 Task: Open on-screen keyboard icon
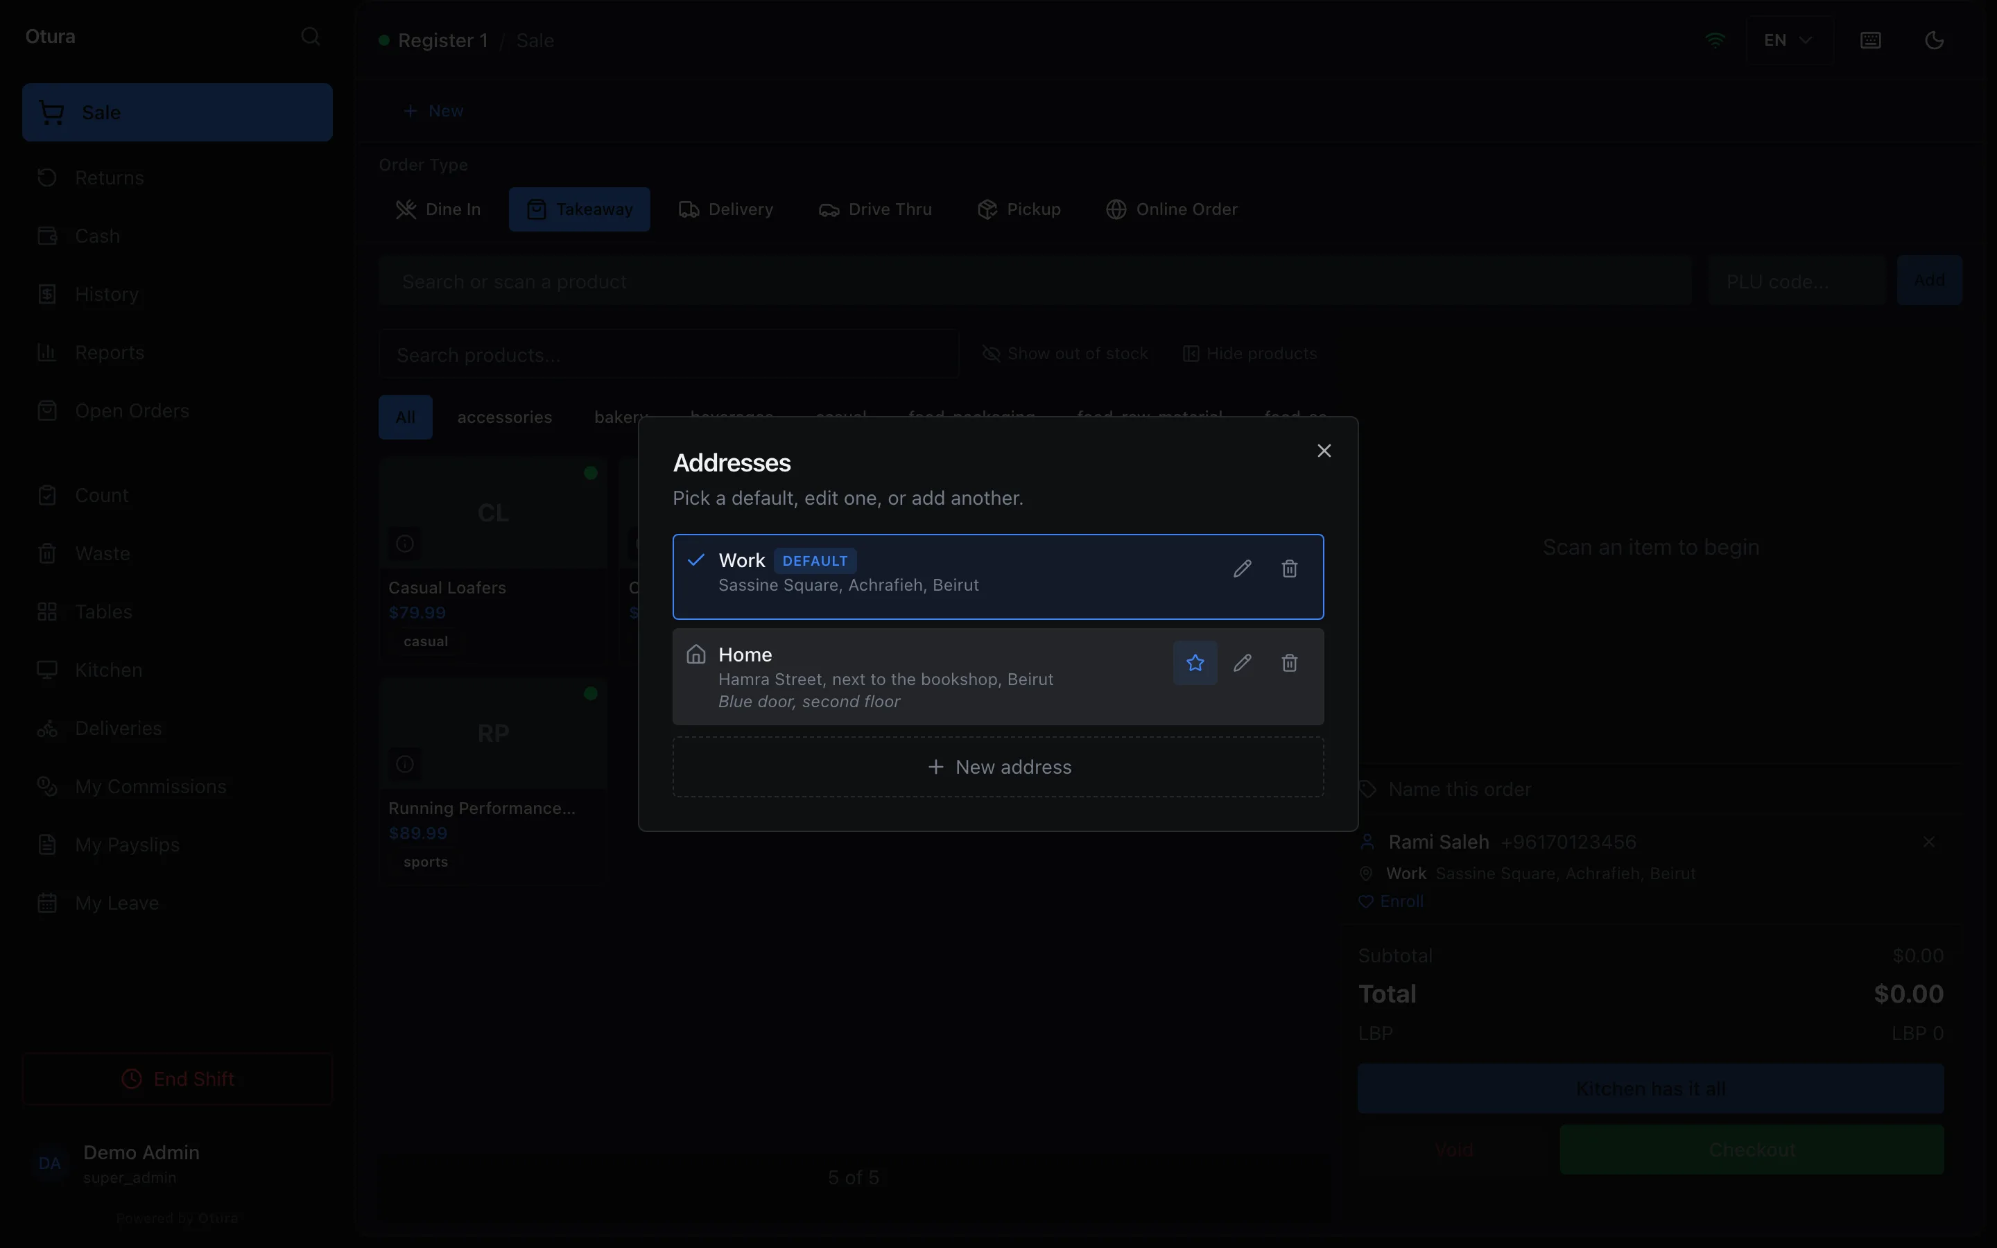click(x=1870, y=40)
